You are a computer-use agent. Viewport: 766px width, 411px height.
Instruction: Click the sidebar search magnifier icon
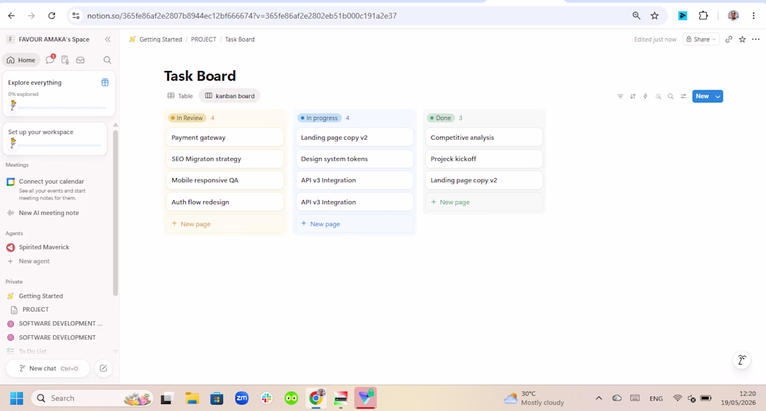click(107, 60)
